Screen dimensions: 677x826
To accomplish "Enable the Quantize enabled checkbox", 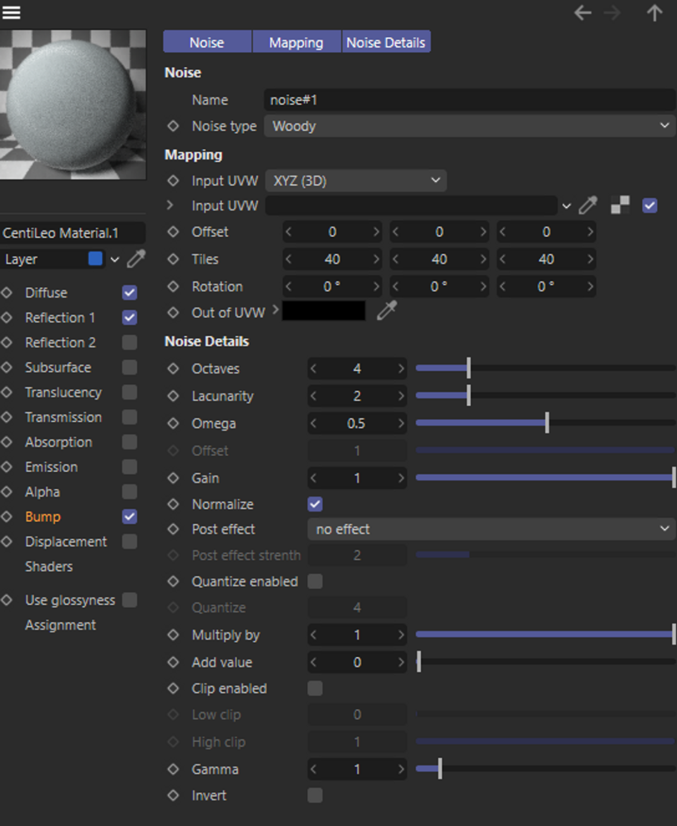I will pos(315,581).
